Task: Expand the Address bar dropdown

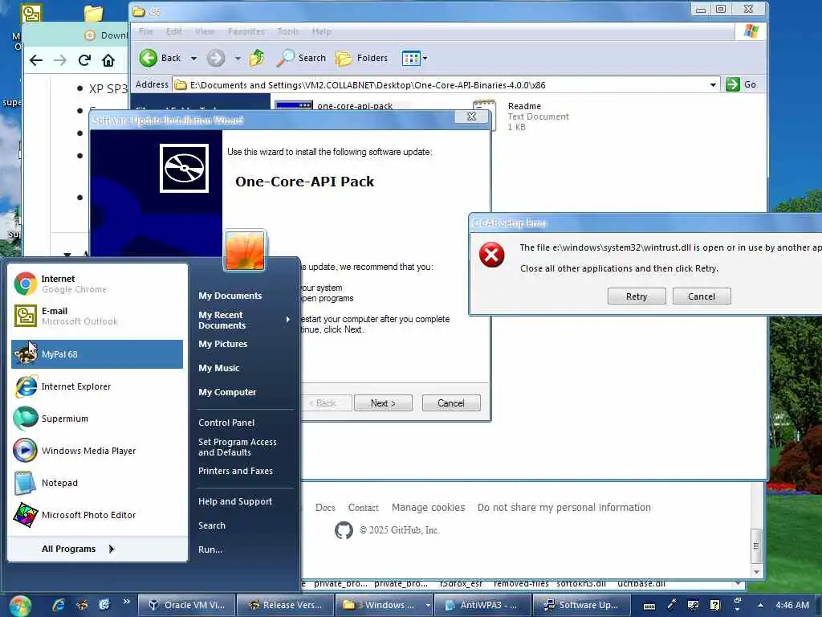Action: pyautogui.click(x=713, y=85)
